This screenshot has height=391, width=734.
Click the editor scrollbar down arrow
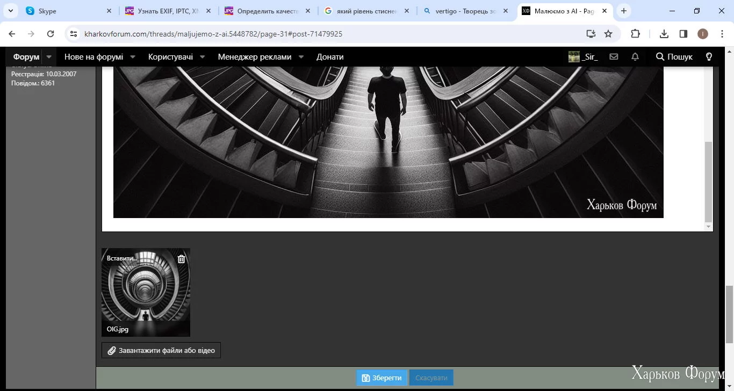[x=708, y=227]
